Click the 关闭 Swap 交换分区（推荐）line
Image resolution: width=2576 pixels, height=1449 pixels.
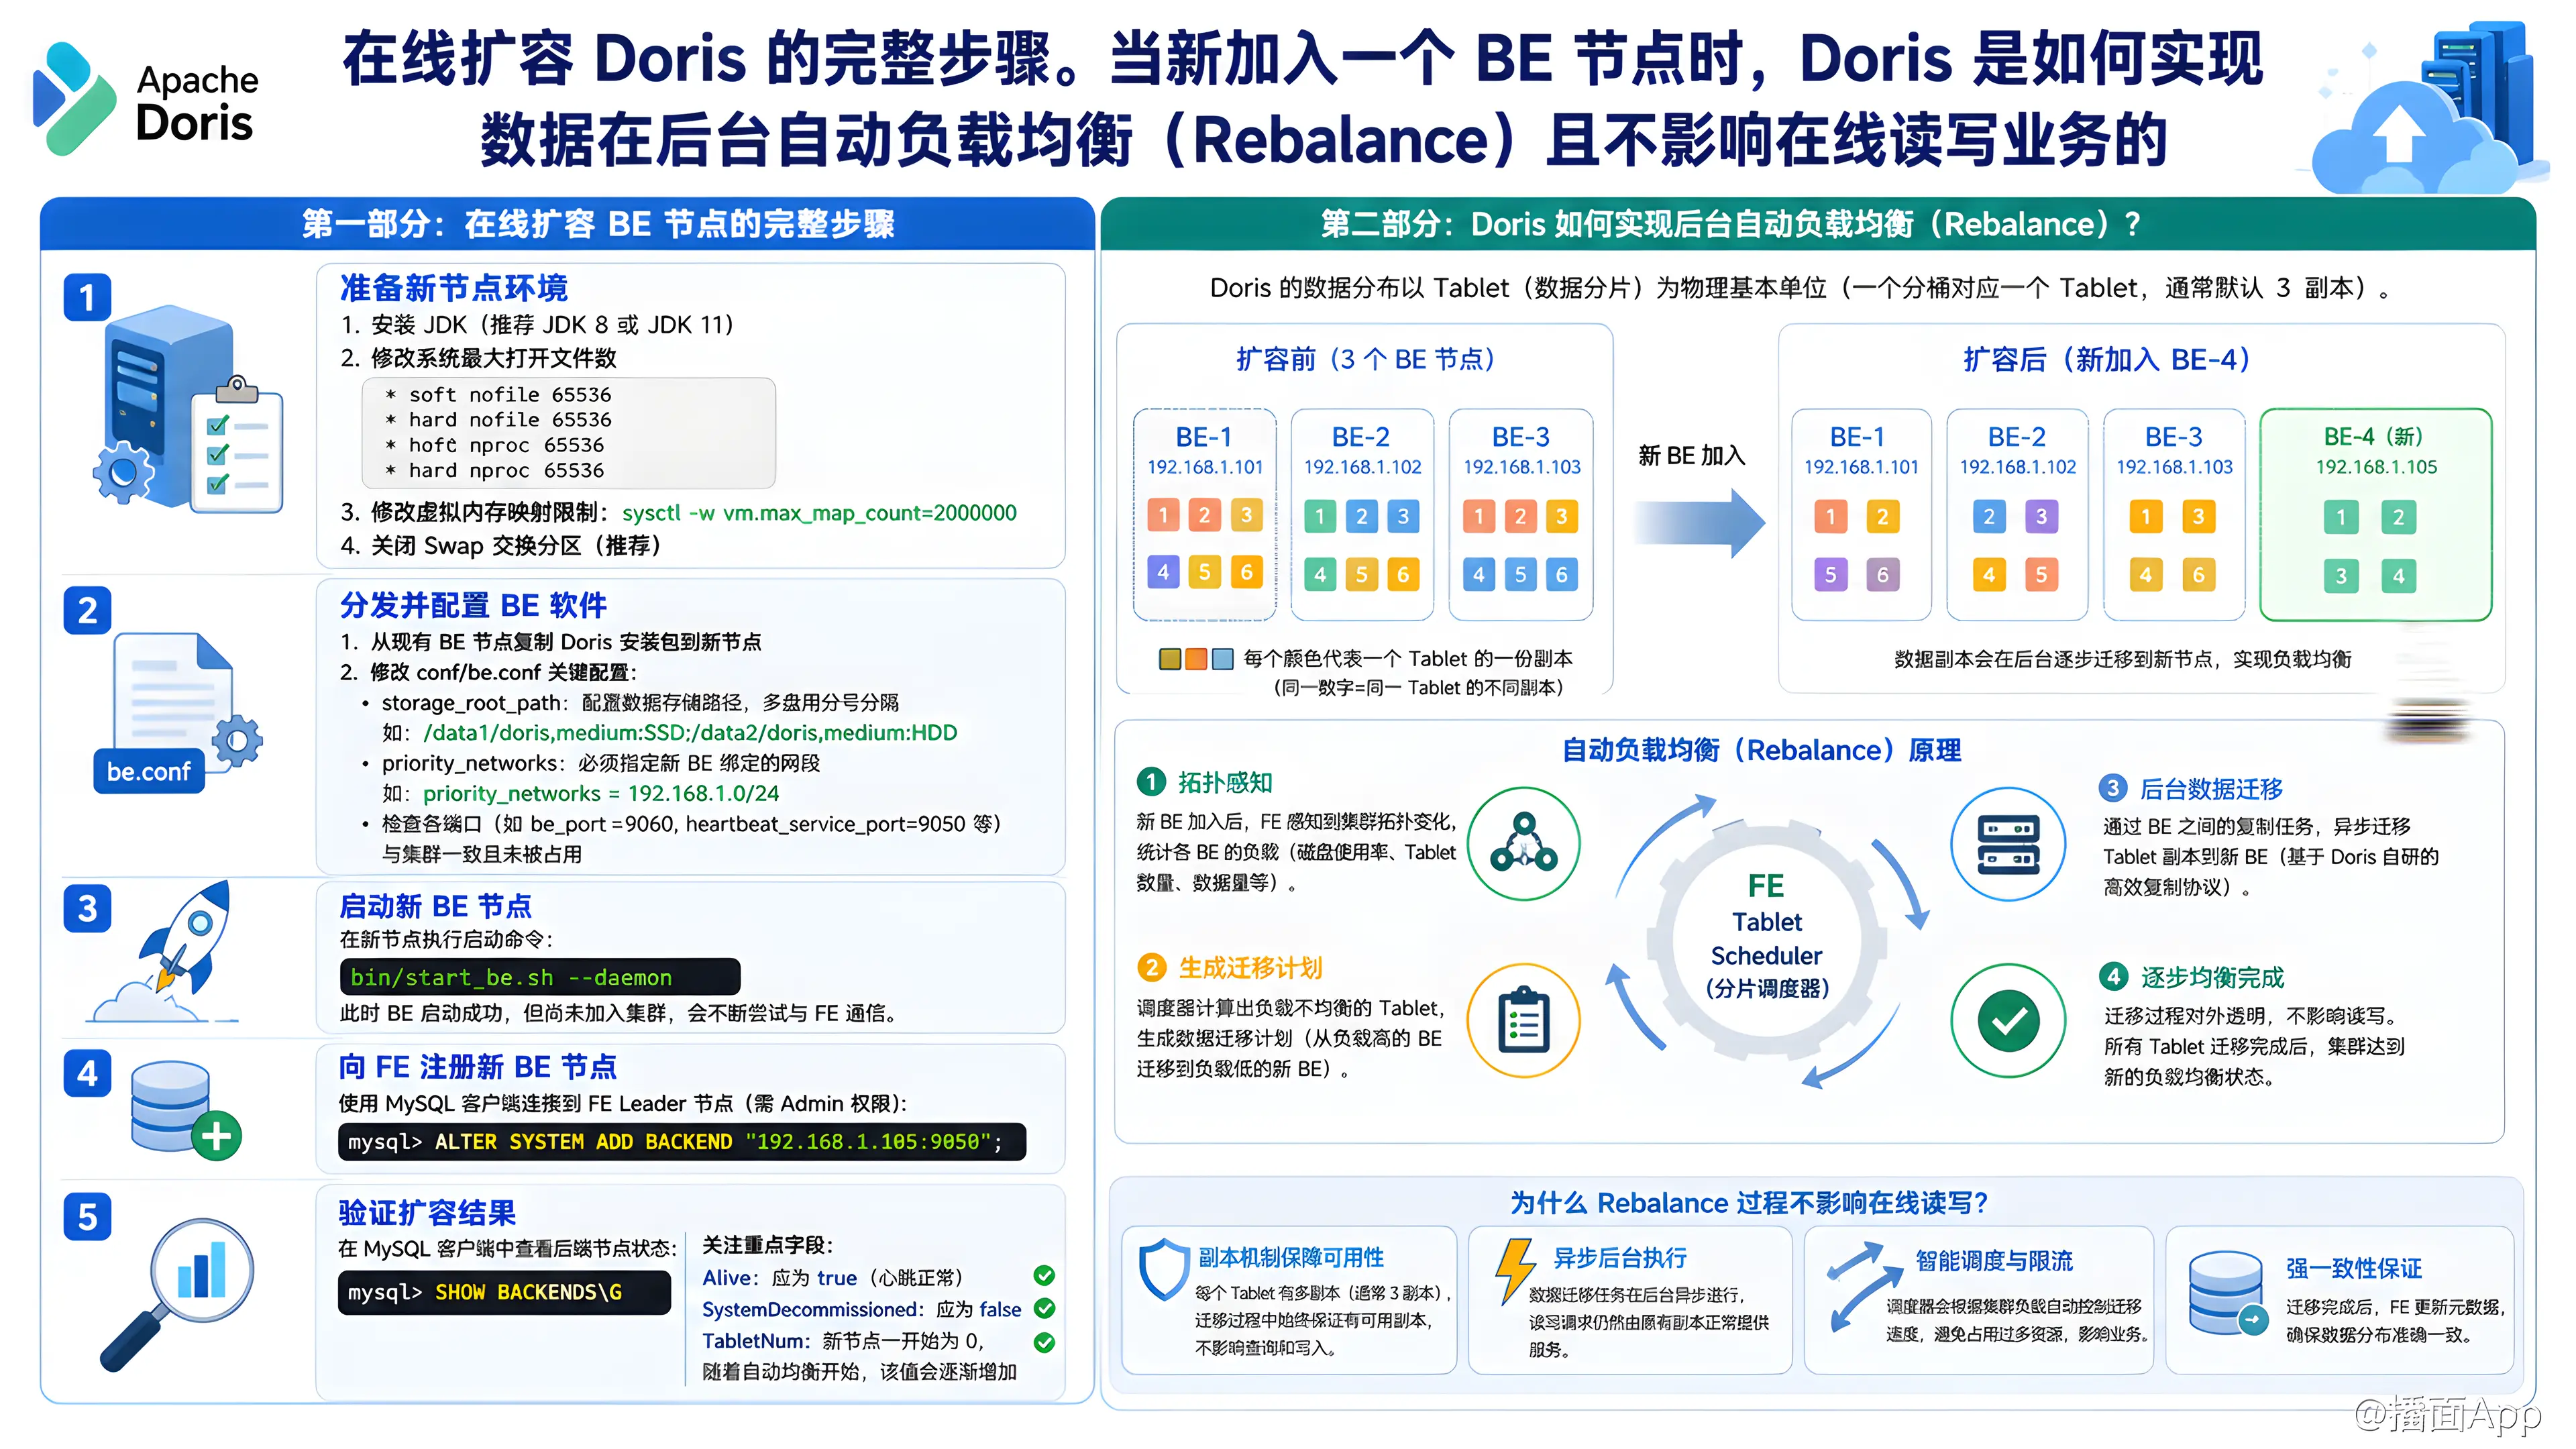[x=501, y=545]
